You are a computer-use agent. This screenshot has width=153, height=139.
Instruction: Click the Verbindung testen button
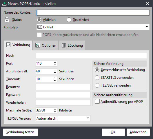(x=21, y=132)
